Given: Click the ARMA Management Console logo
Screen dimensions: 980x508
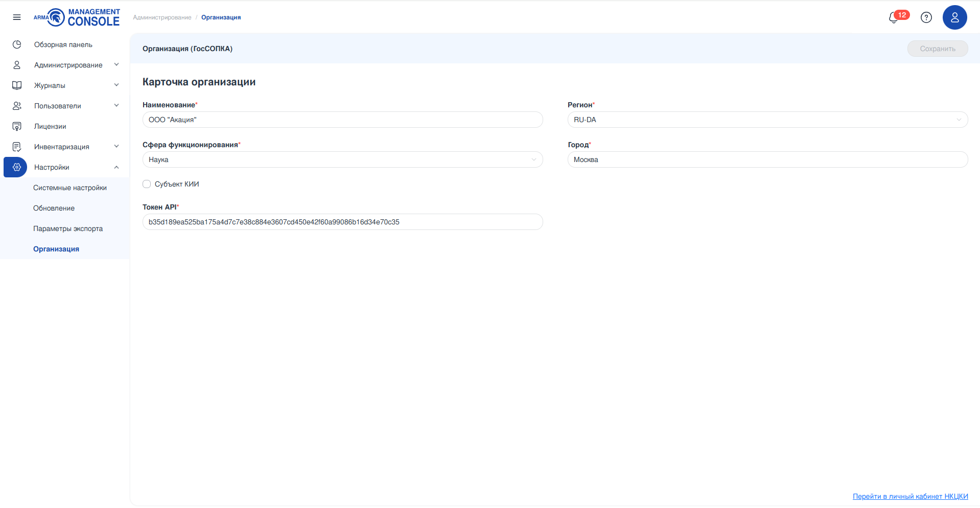Looking at the screenshot, I should click(x=77, y=17).
